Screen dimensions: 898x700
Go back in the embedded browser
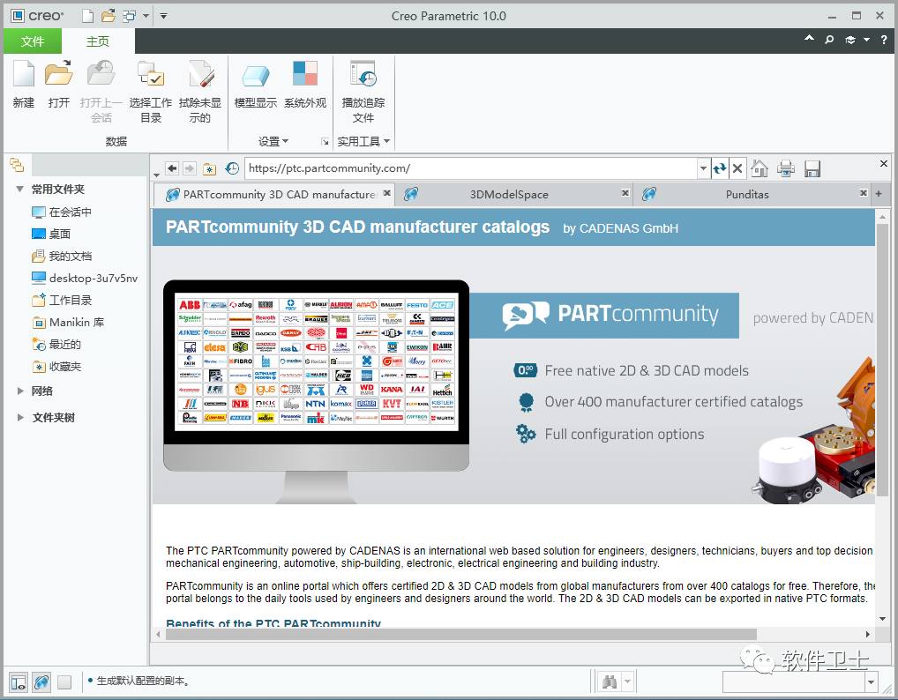[172, 168]
